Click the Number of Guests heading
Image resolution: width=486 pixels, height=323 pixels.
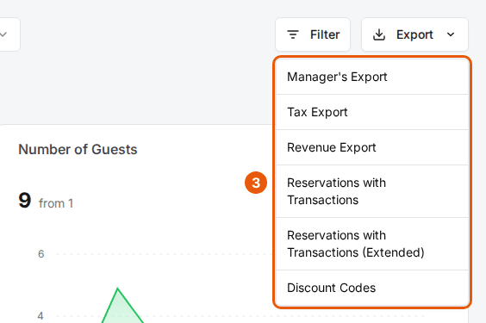[78, 149]
